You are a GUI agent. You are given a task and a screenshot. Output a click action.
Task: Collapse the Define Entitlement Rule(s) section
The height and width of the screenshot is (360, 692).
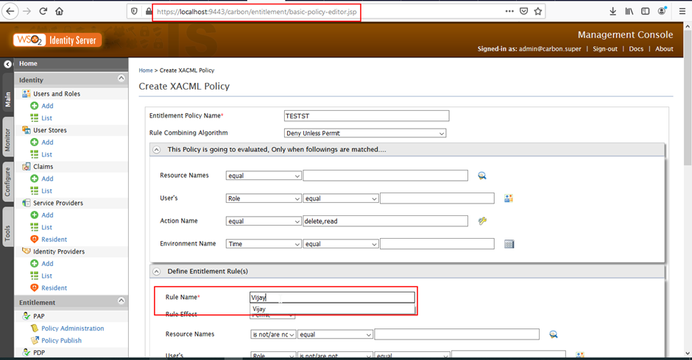(157, 272)
